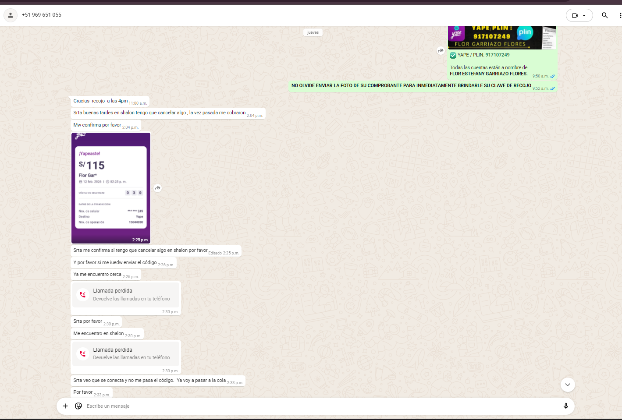Screen dimensions: 622x420
Task: Click the 'jueves' date label
Action: pos(313,32)
